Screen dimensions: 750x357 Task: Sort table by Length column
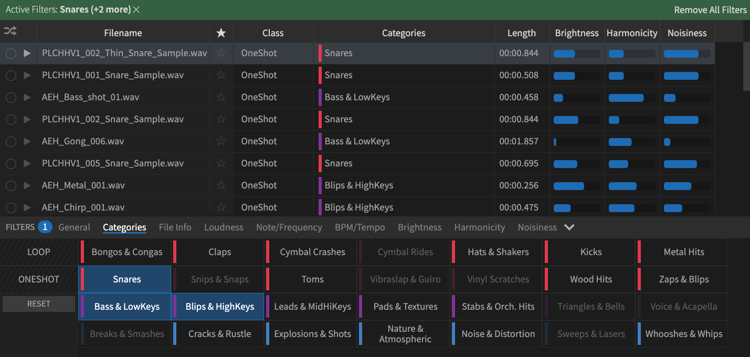[x=522, y=33]
